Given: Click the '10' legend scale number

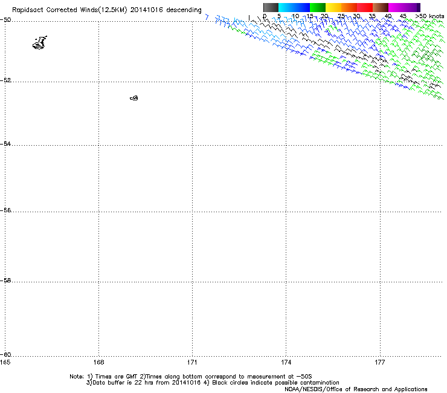Looking at the screenshot, I should click(x=295, y=16).
